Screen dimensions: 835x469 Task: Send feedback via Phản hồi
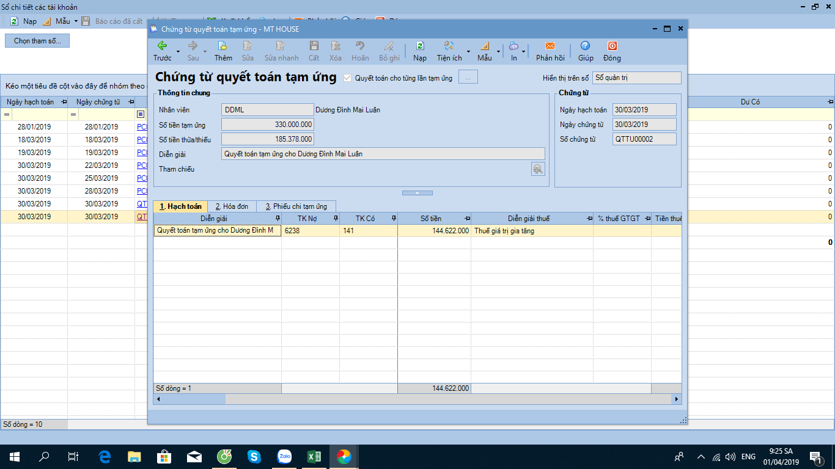[x=550, y=46]
